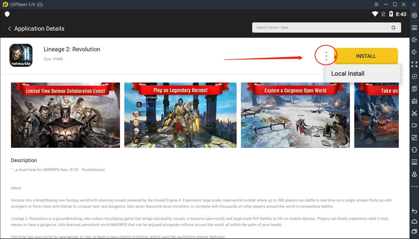Viewport: 419px width, 239px height.
Task: Click the volume up sidebar icon
Action: pyautogui.click(x=414, y=40)
